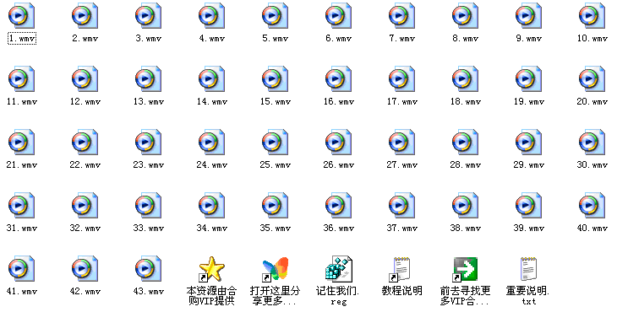Select the 5.wmv file icon
The width and height of the screenshot is (617, 312).
(x=275, y=16)
